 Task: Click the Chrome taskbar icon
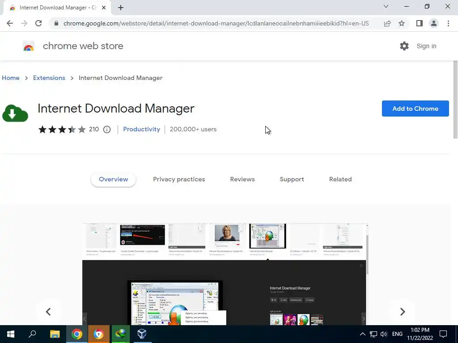coord(77,334)
